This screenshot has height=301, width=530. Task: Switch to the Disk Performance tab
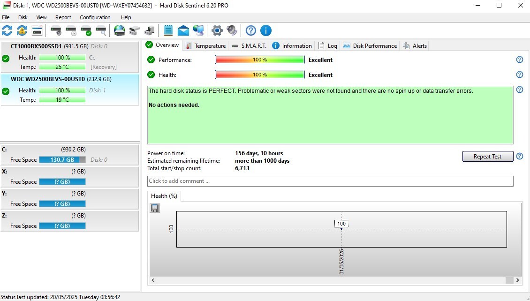370,46
